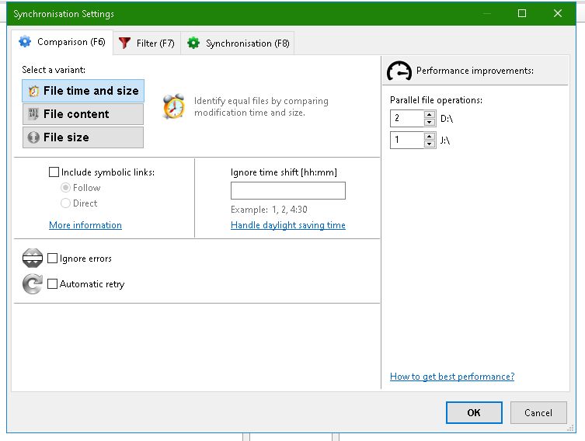Viewport: 585px width, 441px height.
Task: Choose the Follow radio option
Action: (65, 188)
